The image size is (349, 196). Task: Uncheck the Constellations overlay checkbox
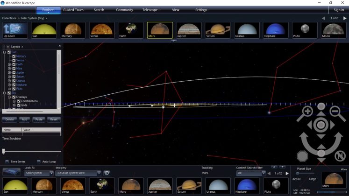coord(19,101)
